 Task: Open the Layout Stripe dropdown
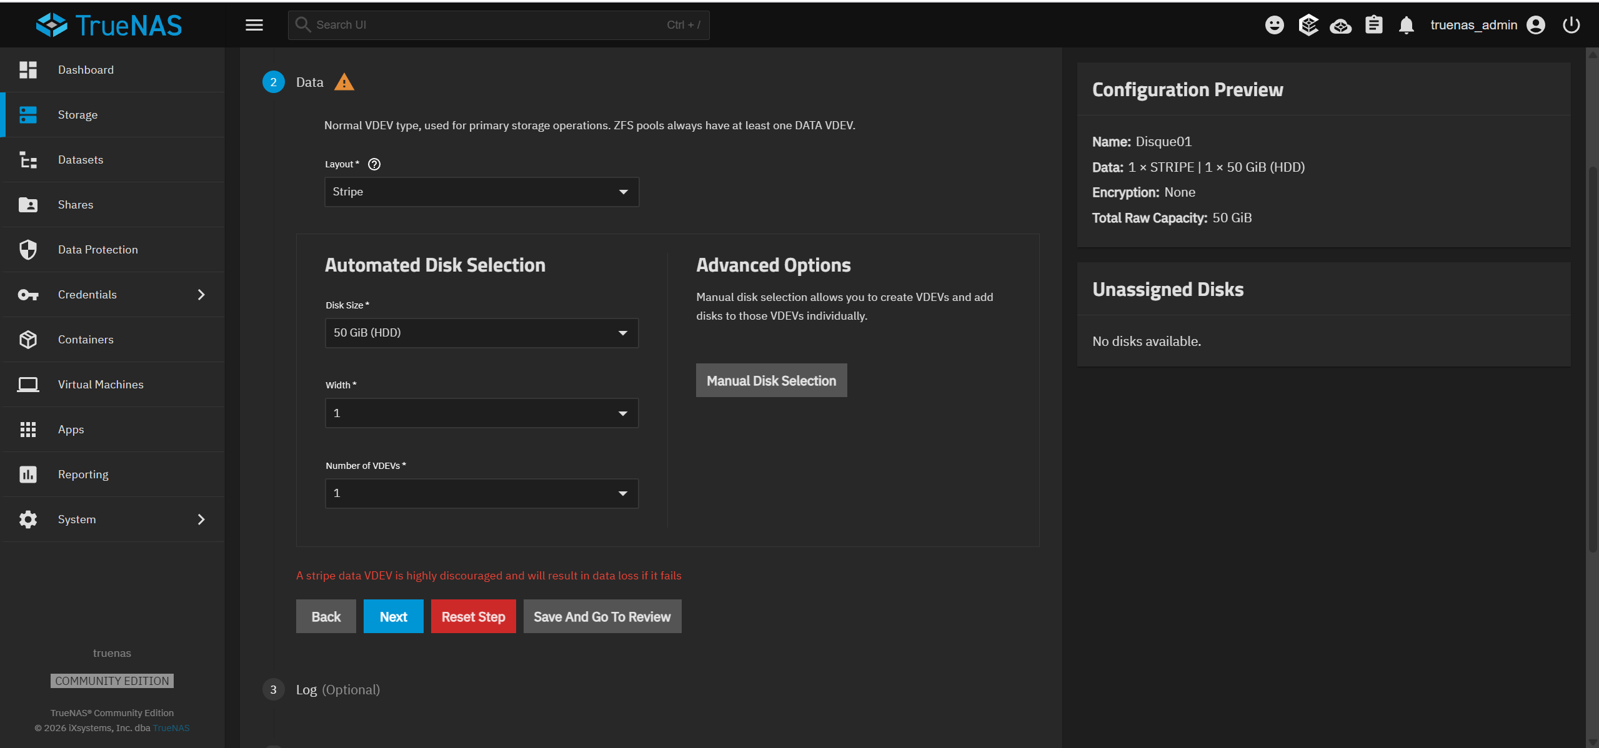pyautogui.click(x=482, y=192)
